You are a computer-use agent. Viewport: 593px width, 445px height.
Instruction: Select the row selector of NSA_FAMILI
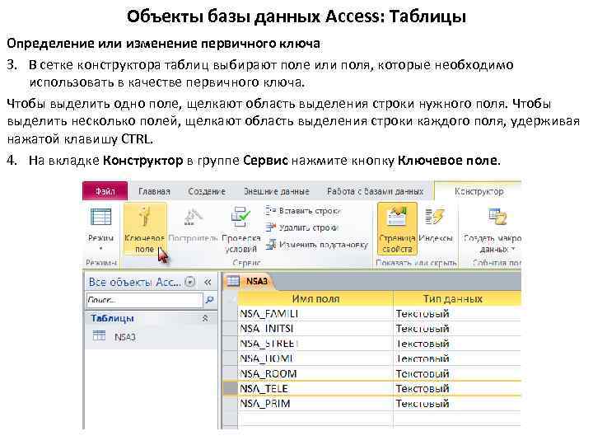tap(230, 314)
